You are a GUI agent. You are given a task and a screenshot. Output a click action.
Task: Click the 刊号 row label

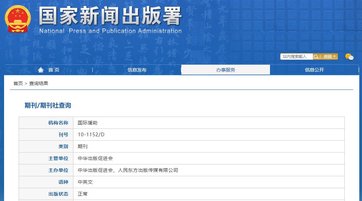tap(63, 135)
